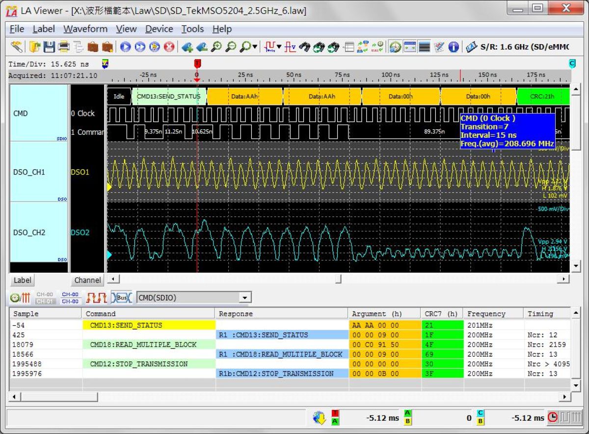Open the CMD(SDIO) bus dropdown
This screenshot has height=434, width=589.
[244, 298]
